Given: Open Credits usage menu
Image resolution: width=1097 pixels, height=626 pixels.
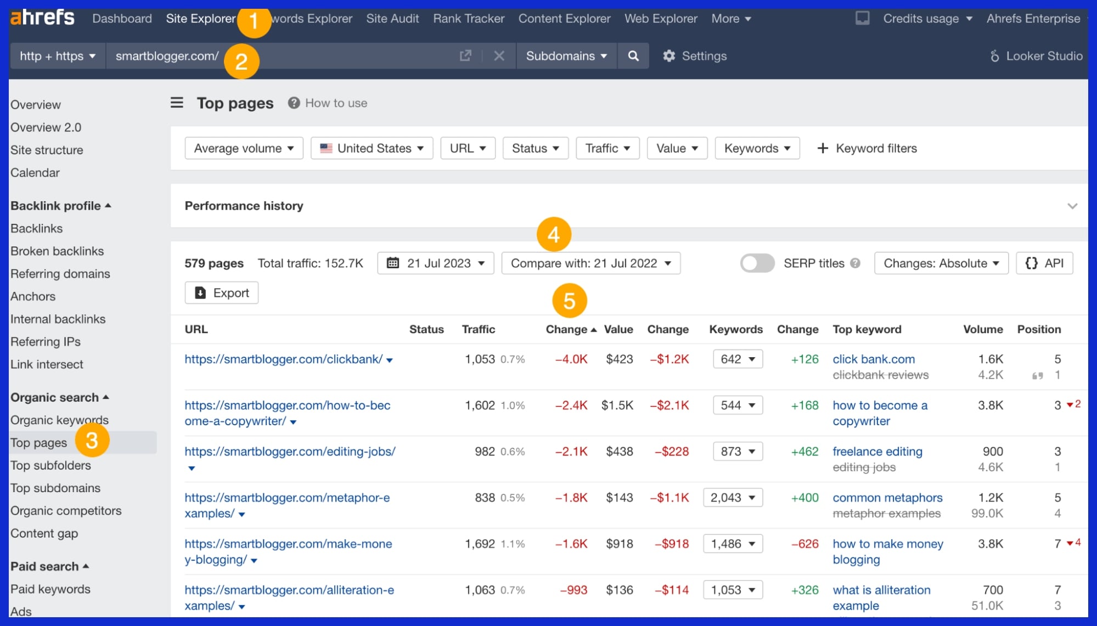Looking at the screenshot, I should point(927,19).
